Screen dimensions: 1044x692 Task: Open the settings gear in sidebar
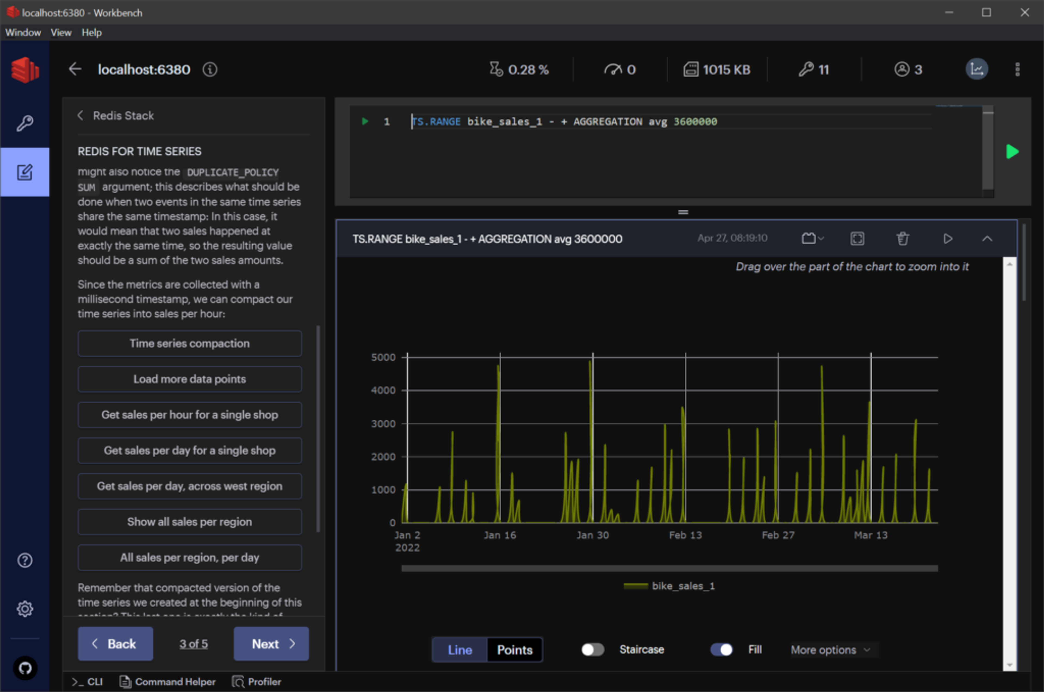point(25,609)
